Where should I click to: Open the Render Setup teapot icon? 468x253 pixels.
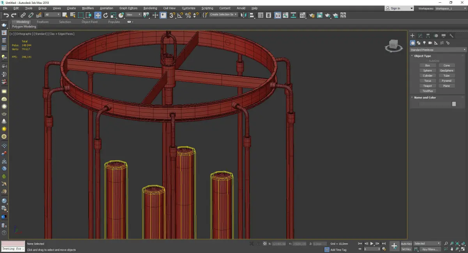[x=311, y=15]
